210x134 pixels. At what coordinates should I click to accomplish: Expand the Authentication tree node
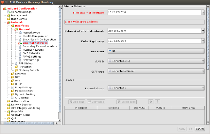(5, 101)
